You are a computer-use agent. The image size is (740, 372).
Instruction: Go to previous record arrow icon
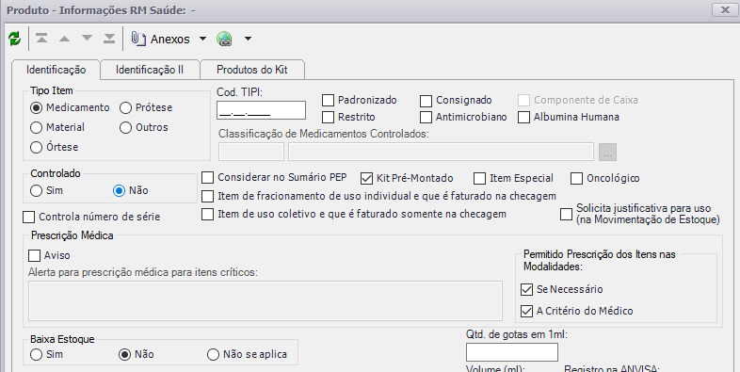tap(64, 39)
